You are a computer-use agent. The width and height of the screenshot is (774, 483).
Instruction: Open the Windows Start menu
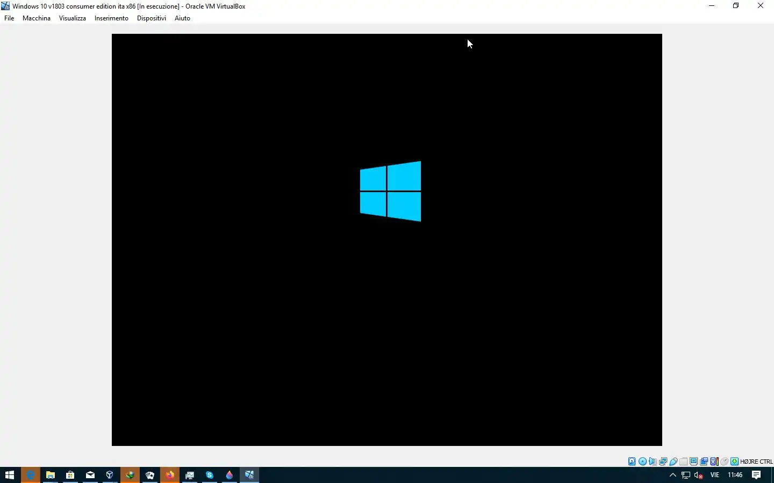pos(10,475)
